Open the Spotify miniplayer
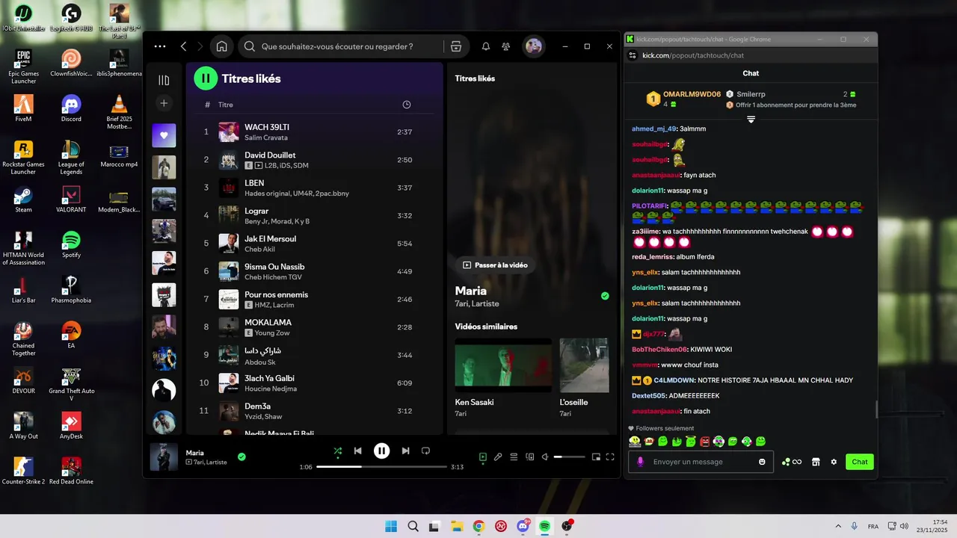Viewport: 957px width, 538px height. [x=596, y=457]
